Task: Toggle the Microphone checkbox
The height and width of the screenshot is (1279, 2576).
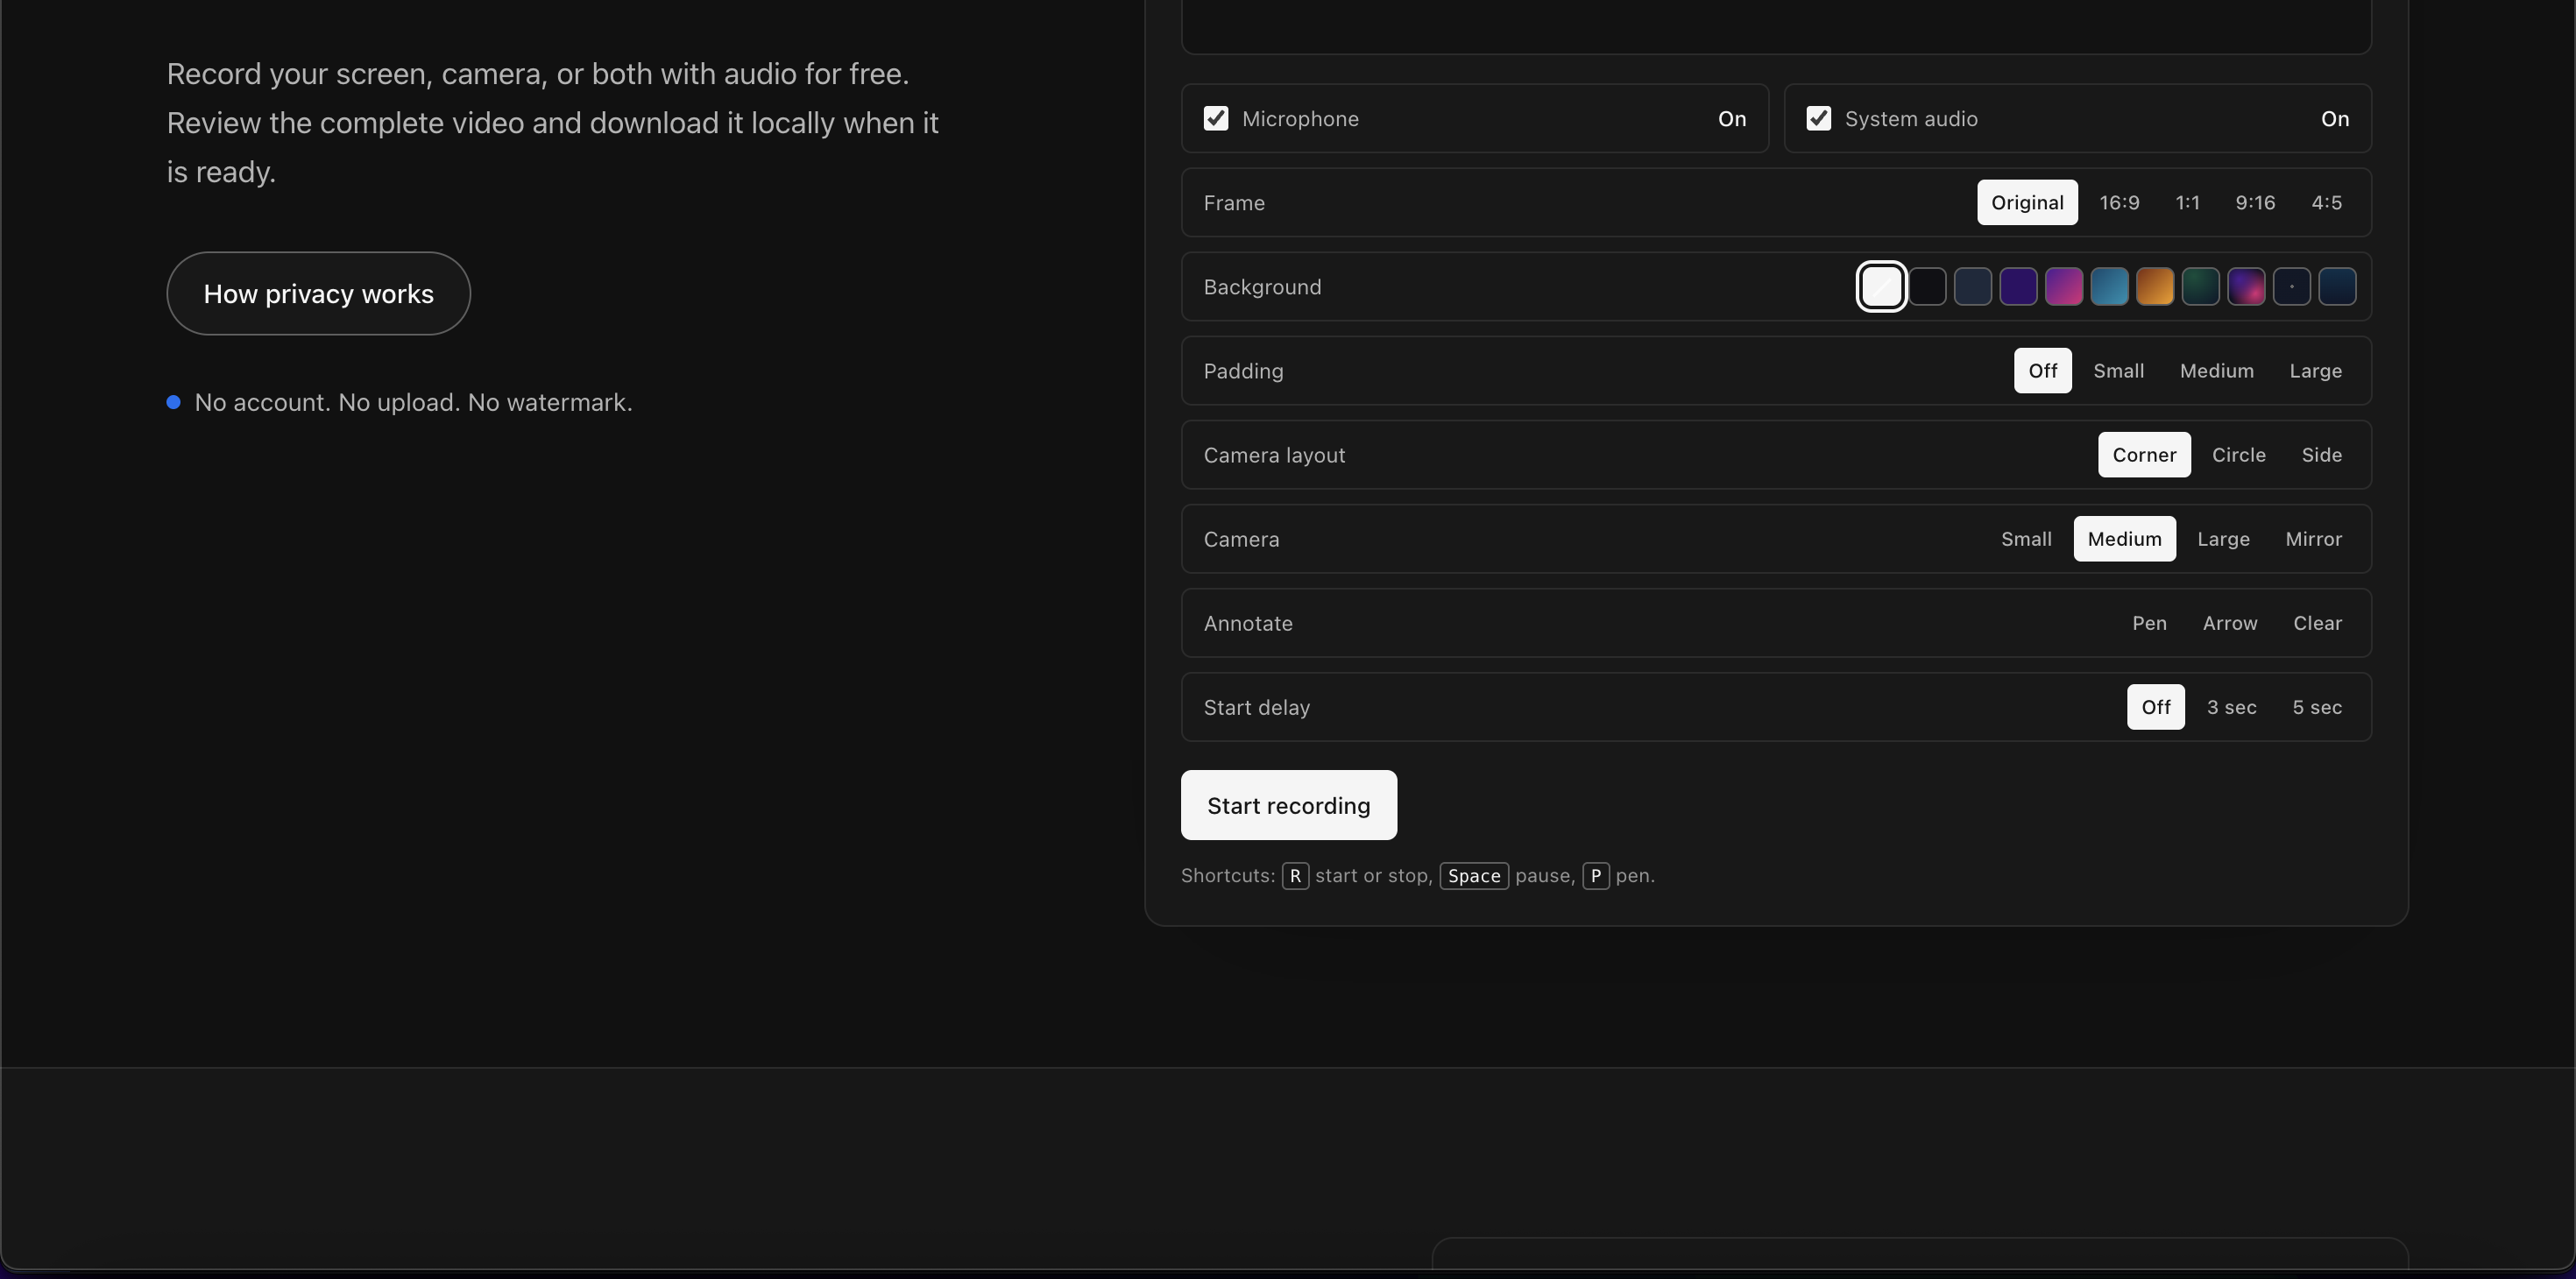Action: [1215, 119]
